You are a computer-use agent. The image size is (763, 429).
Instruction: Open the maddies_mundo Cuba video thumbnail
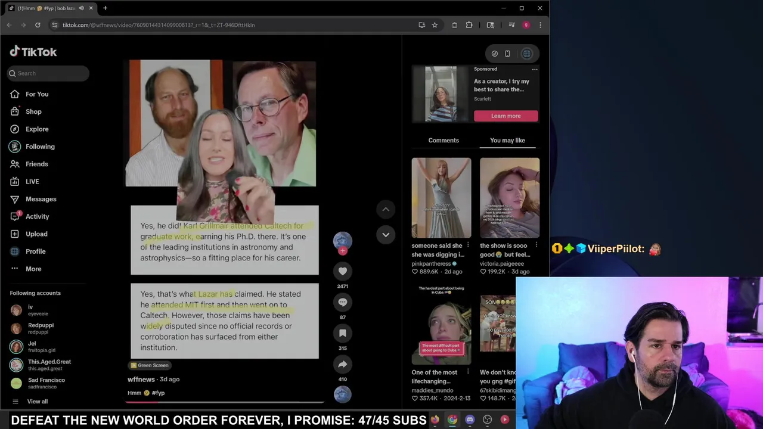click(441, 325)
